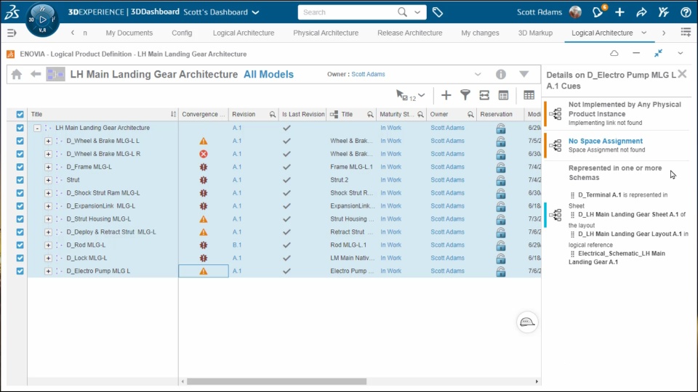Image resolution: width=698 pixels, height=392 pixels.
Task: Click the cloud icon in widget header
Action: click(614, 53)
